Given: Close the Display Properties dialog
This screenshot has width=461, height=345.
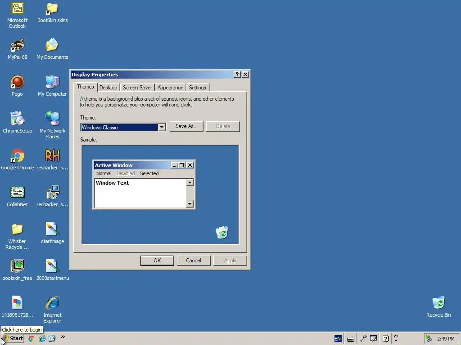Looking at the screenshot, I should pyautogui.click(x=245, y=75).
